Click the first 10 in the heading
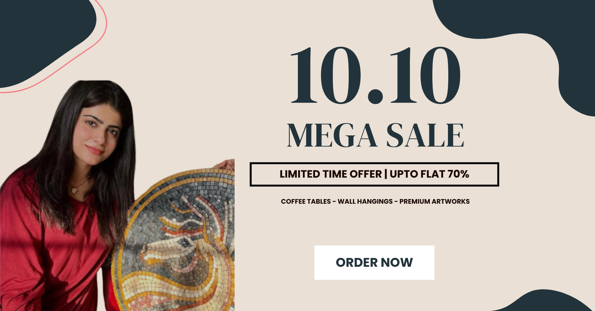The image size is (595, 311). [326, 75]
